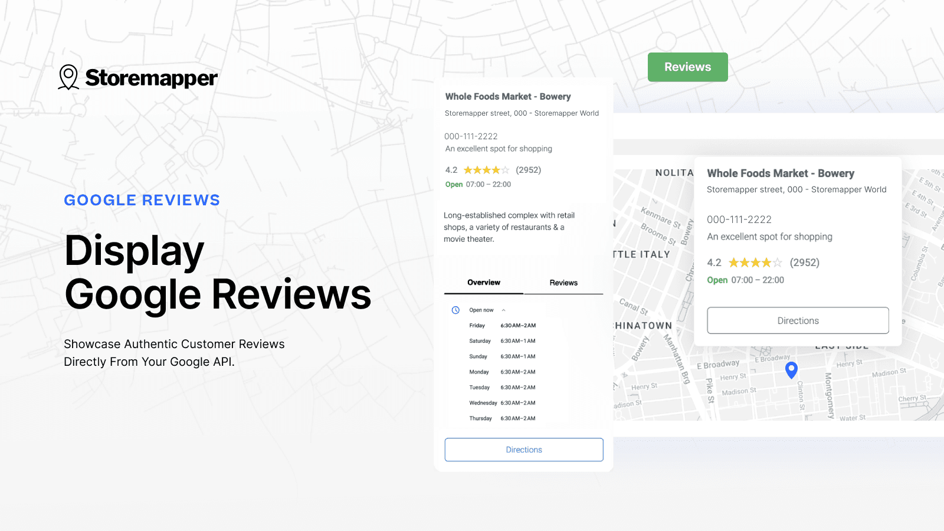
Task: Click the empty fifth star in the details panel rating
Action: tap(505, 170)
